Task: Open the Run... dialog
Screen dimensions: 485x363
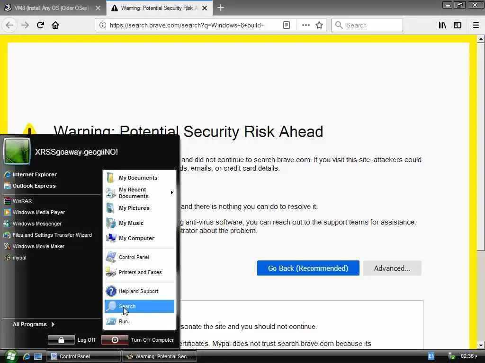Action: 140,321
